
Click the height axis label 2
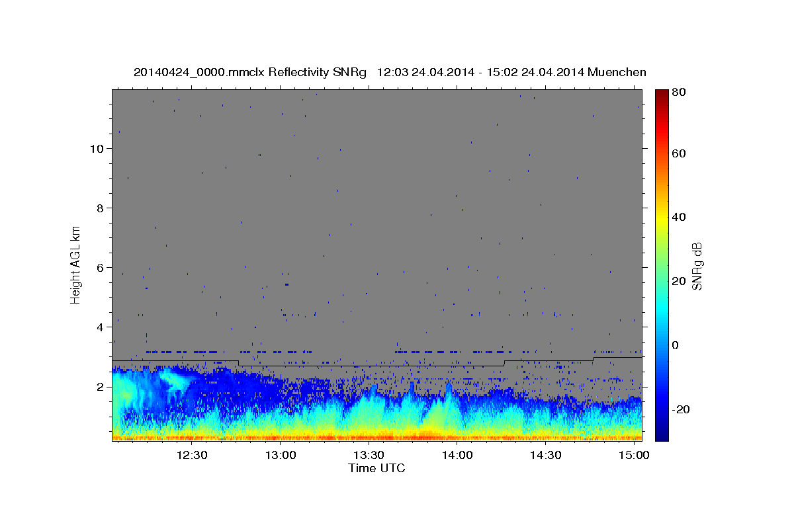click(100, 386)
